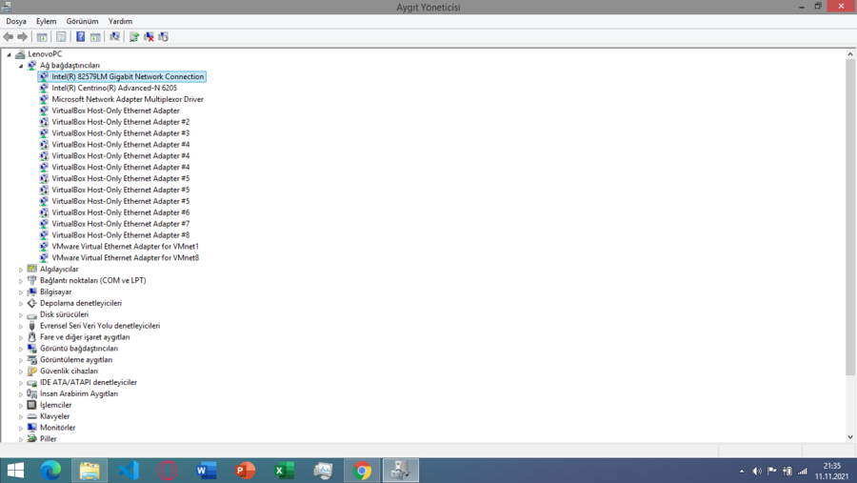Open Word from the taskbar
This screenshot has width=857, height=483.
(x=206, y=471)
